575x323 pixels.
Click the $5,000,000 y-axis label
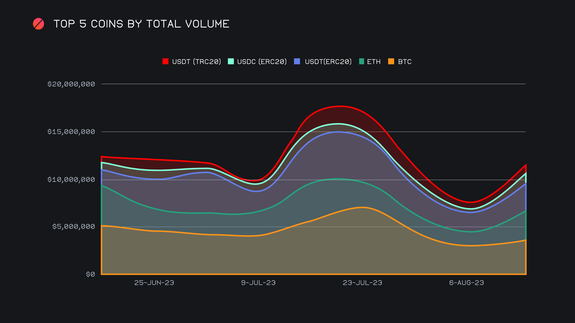pyautogui.click(x=74, y=226)
